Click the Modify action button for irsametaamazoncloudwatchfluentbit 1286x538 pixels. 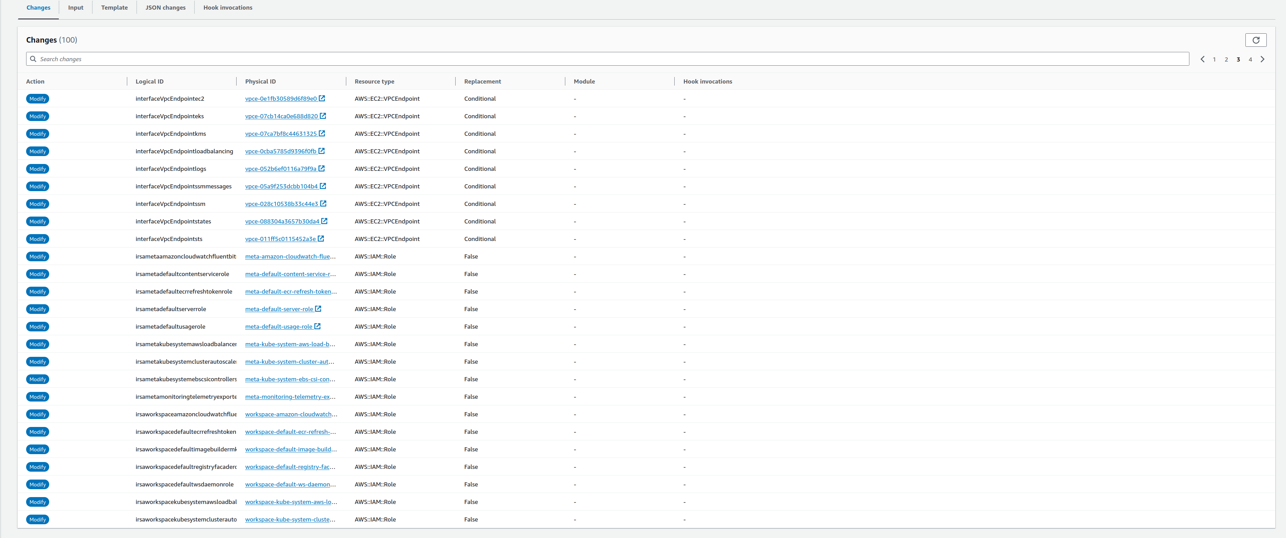[38, 256]
